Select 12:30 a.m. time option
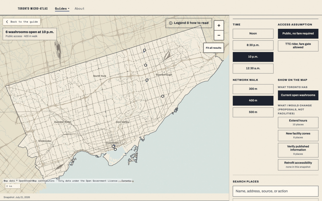 [253, 68]
